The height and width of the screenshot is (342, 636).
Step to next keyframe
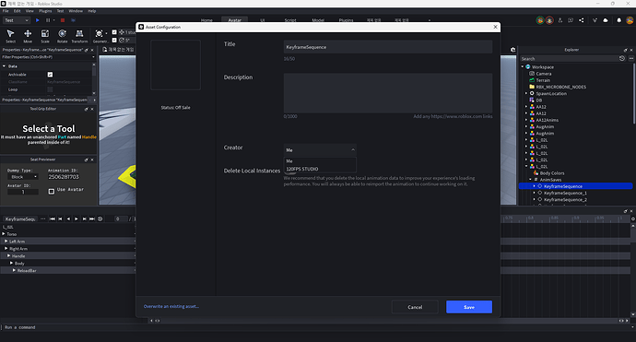tap(85, 218)
